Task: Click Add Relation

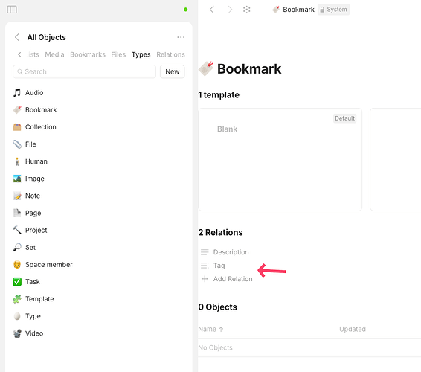Action: click(x=227, y=279)
